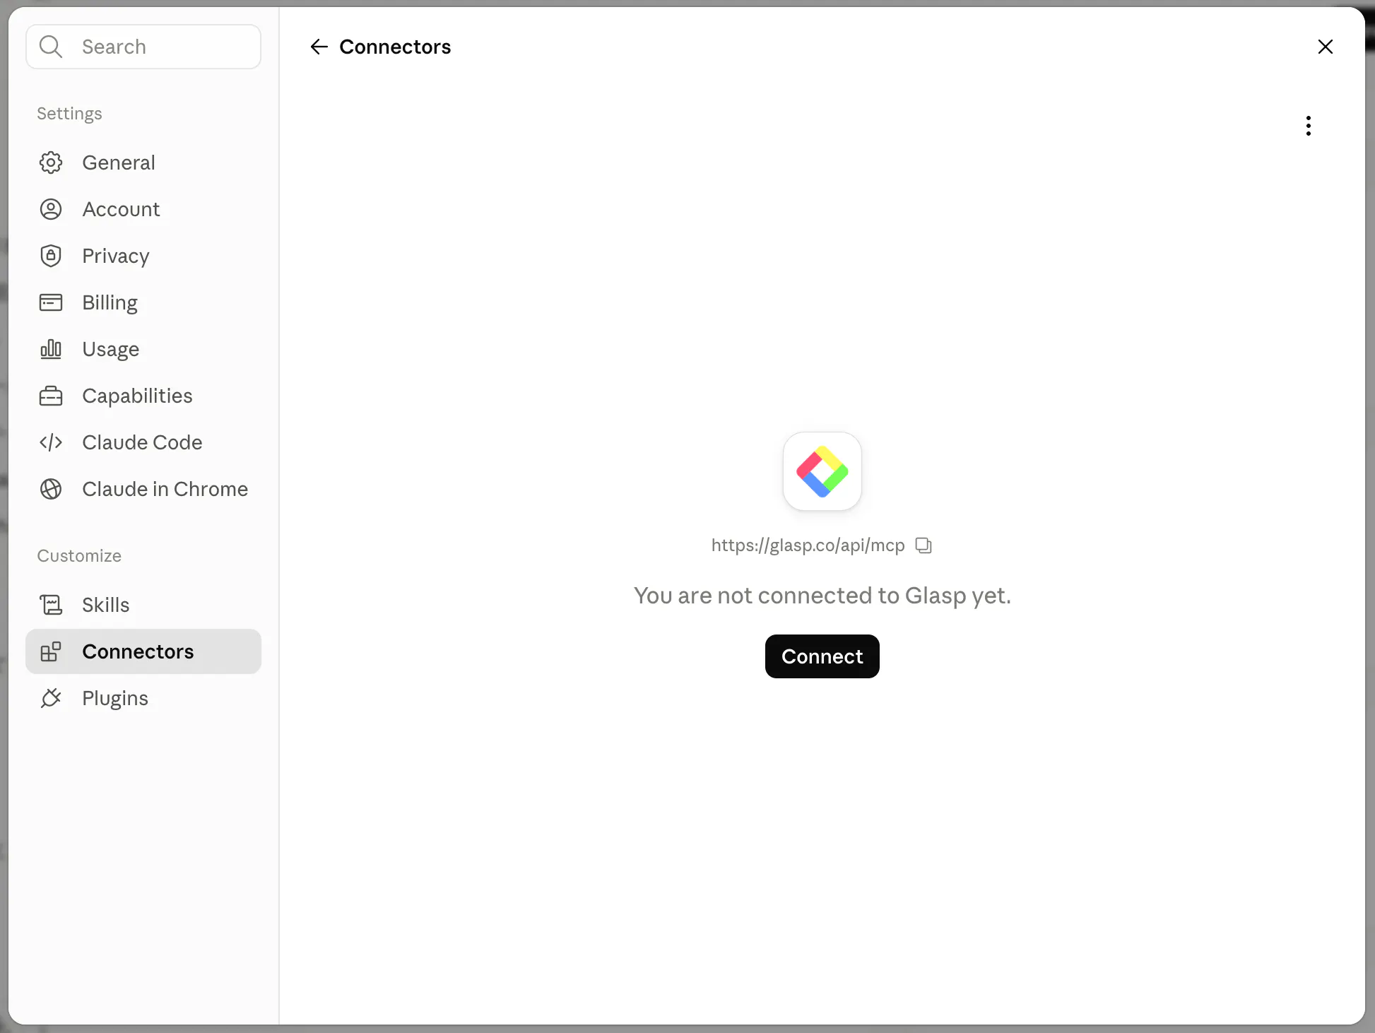Click the General gear icon
1375x1033 pixels.
pos(51,163)
